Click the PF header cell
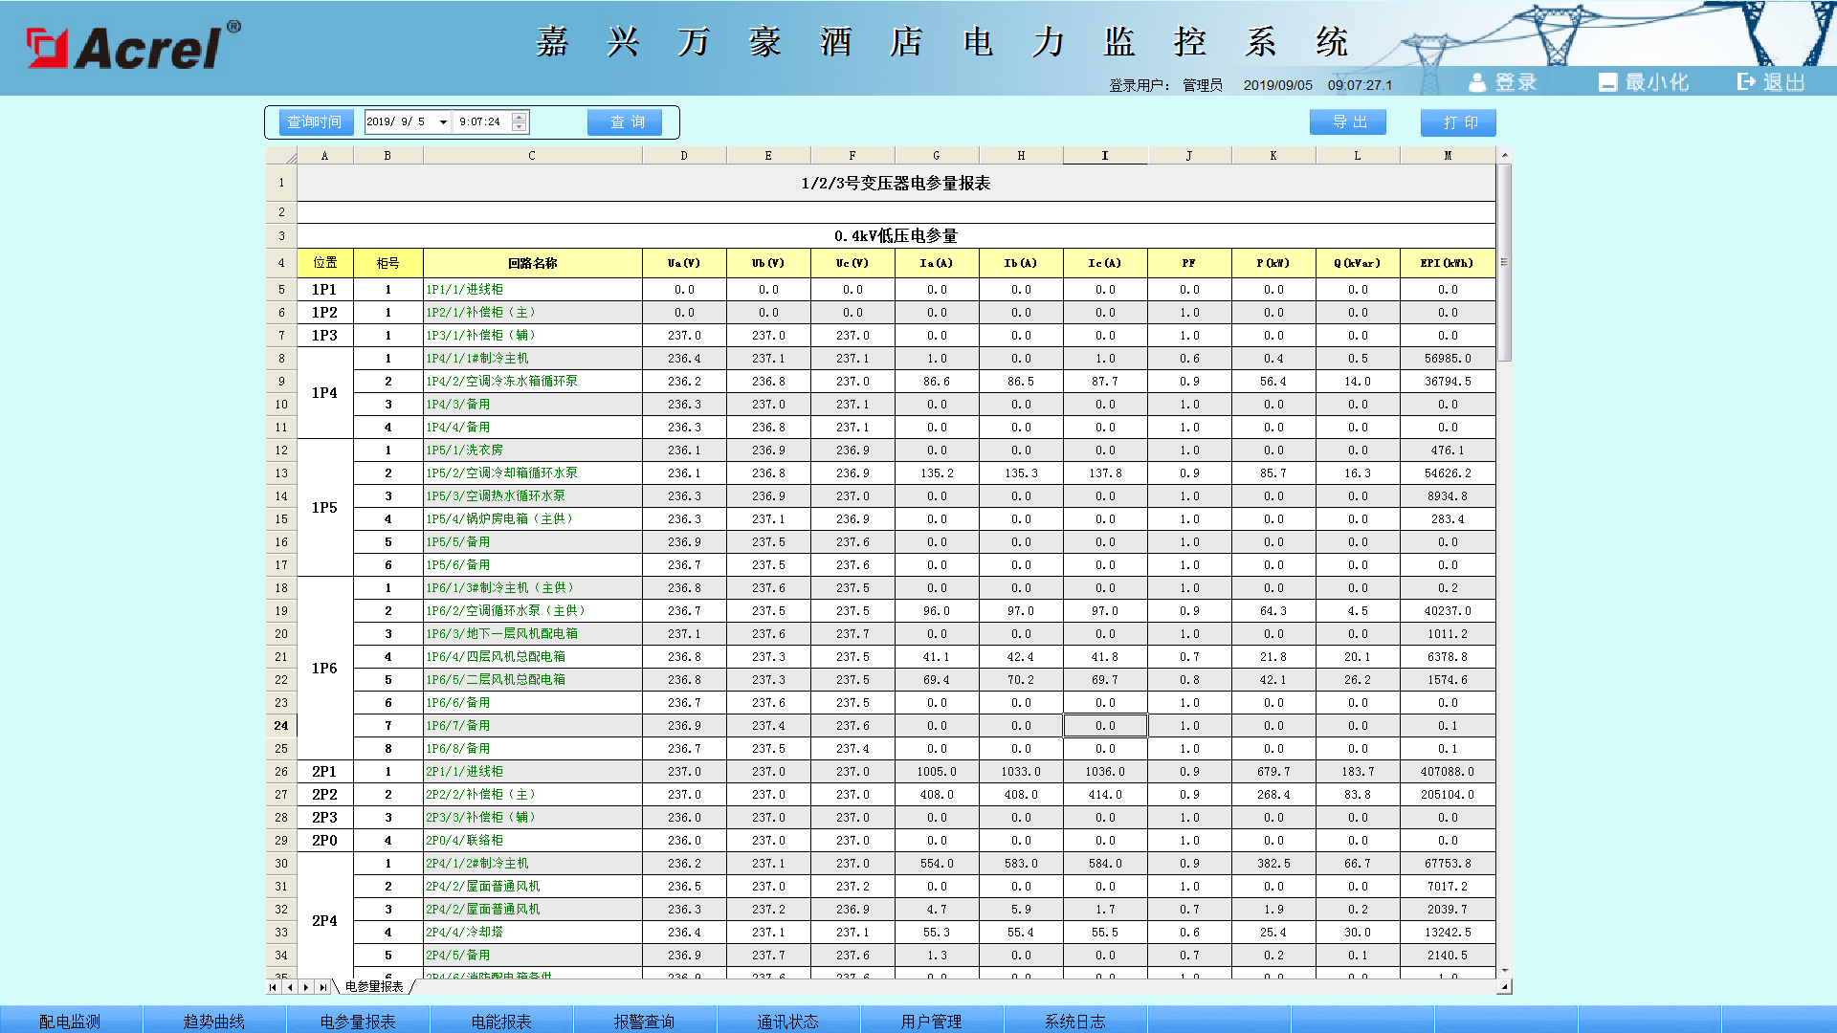This screenshot has height=1033, width=1837. (1189, 263)
